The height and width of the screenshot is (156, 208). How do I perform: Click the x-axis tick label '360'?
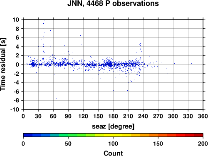[203, 116]
